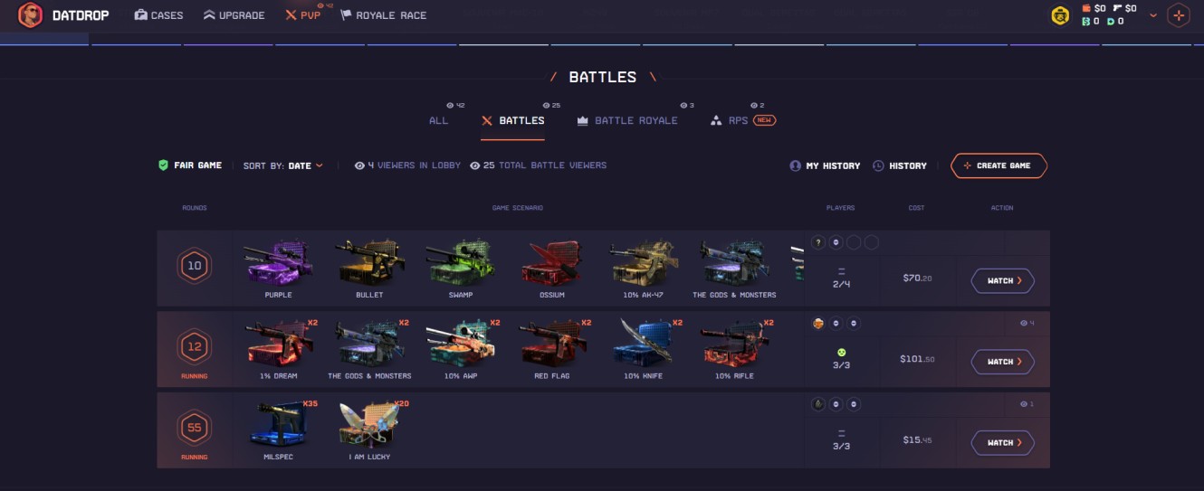Open the Sort By Date dropdown

click(x=283, y=165)
